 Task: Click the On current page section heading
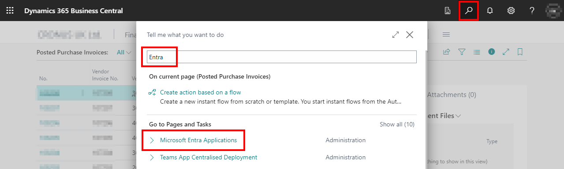click(209, 76)
